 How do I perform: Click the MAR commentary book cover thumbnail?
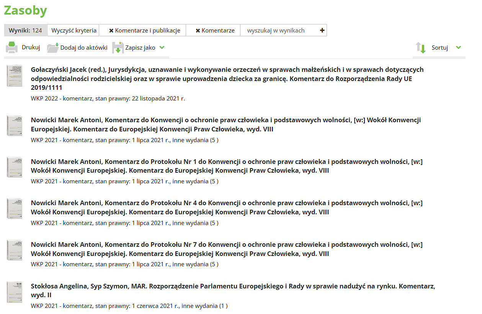click(x=15, y=292)
